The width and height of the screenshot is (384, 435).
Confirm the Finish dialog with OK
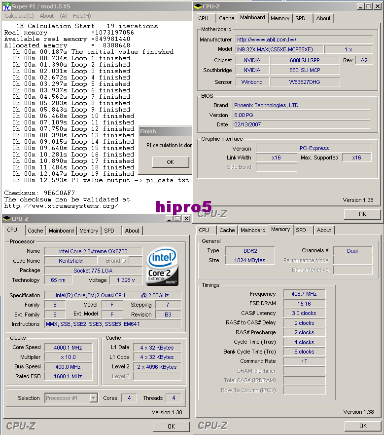click(171, 162)
